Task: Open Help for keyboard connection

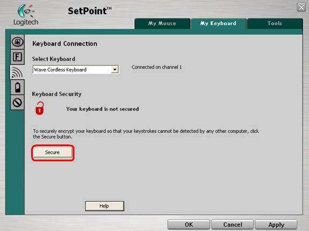Action: [104, 206]
